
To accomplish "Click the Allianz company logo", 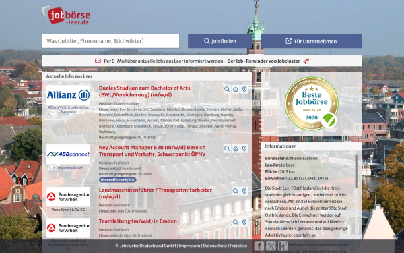I will [x=68, y=95].
